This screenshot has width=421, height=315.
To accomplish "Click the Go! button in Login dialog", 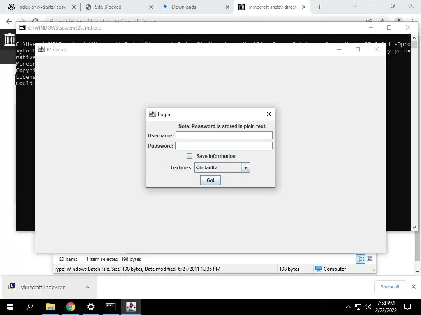I will [210, 180].
